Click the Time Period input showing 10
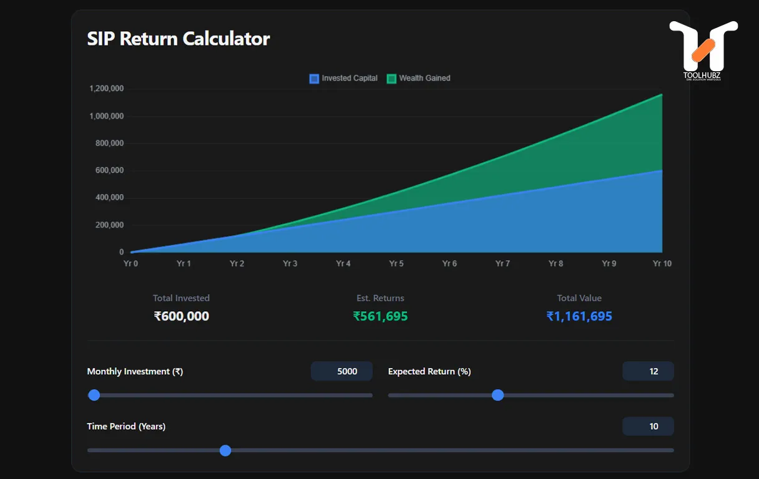759x479 pixels. click(648, 427)
